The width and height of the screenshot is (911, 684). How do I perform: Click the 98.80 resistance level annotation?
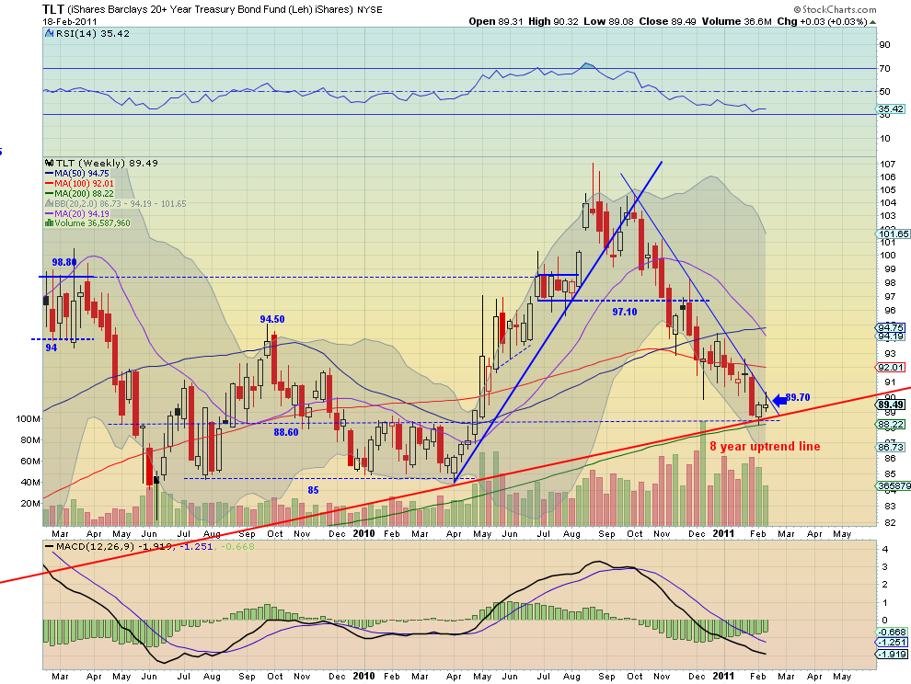[63, 262]
